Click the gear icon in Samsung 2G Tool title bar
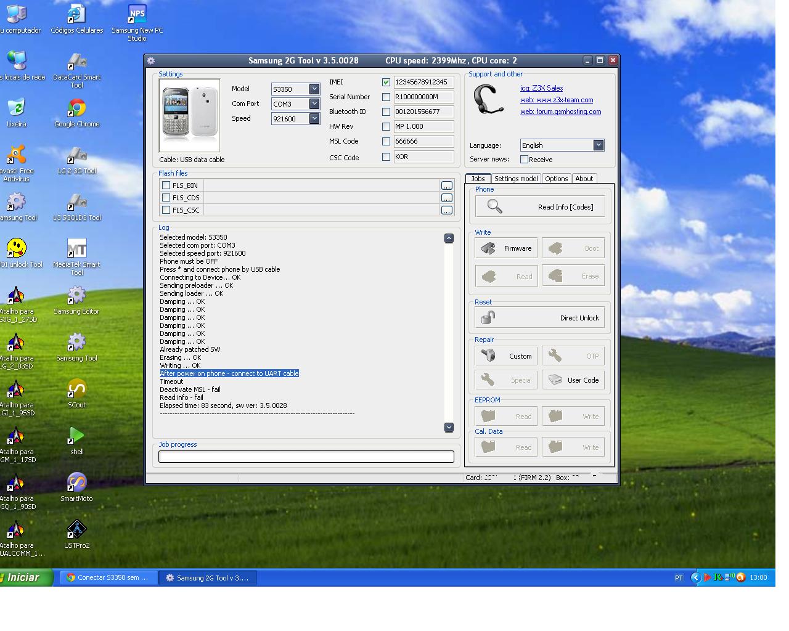Viewport: 789px width, 631px height. (151, 60)
